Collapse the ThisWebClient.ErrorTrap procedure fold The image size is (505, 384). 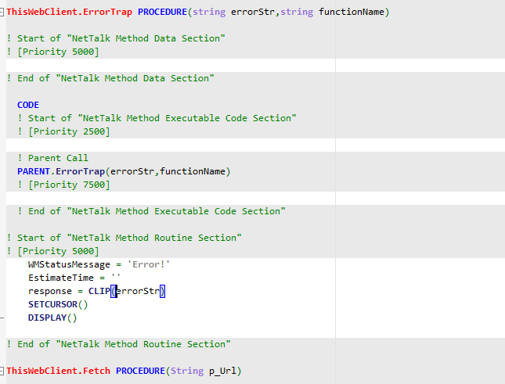click(x=2, y=12)
